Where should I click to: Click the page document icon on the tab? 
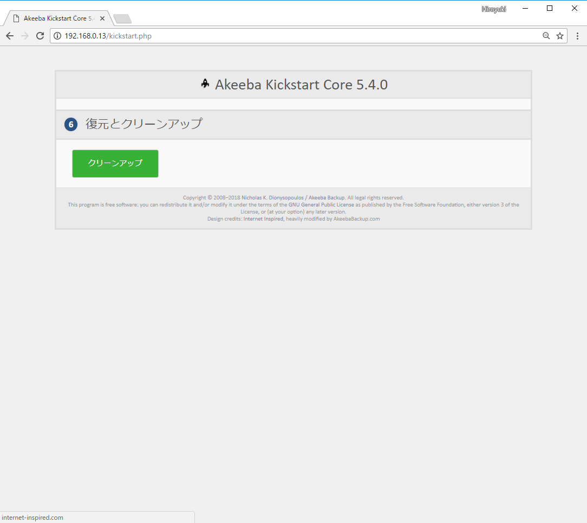[16, 18]
